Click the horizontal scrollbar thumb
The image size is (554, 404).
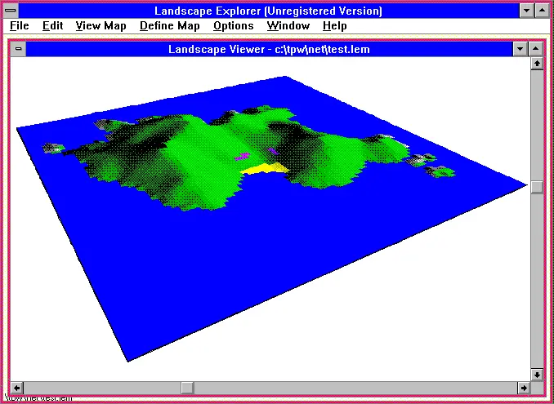coord(187,387)
